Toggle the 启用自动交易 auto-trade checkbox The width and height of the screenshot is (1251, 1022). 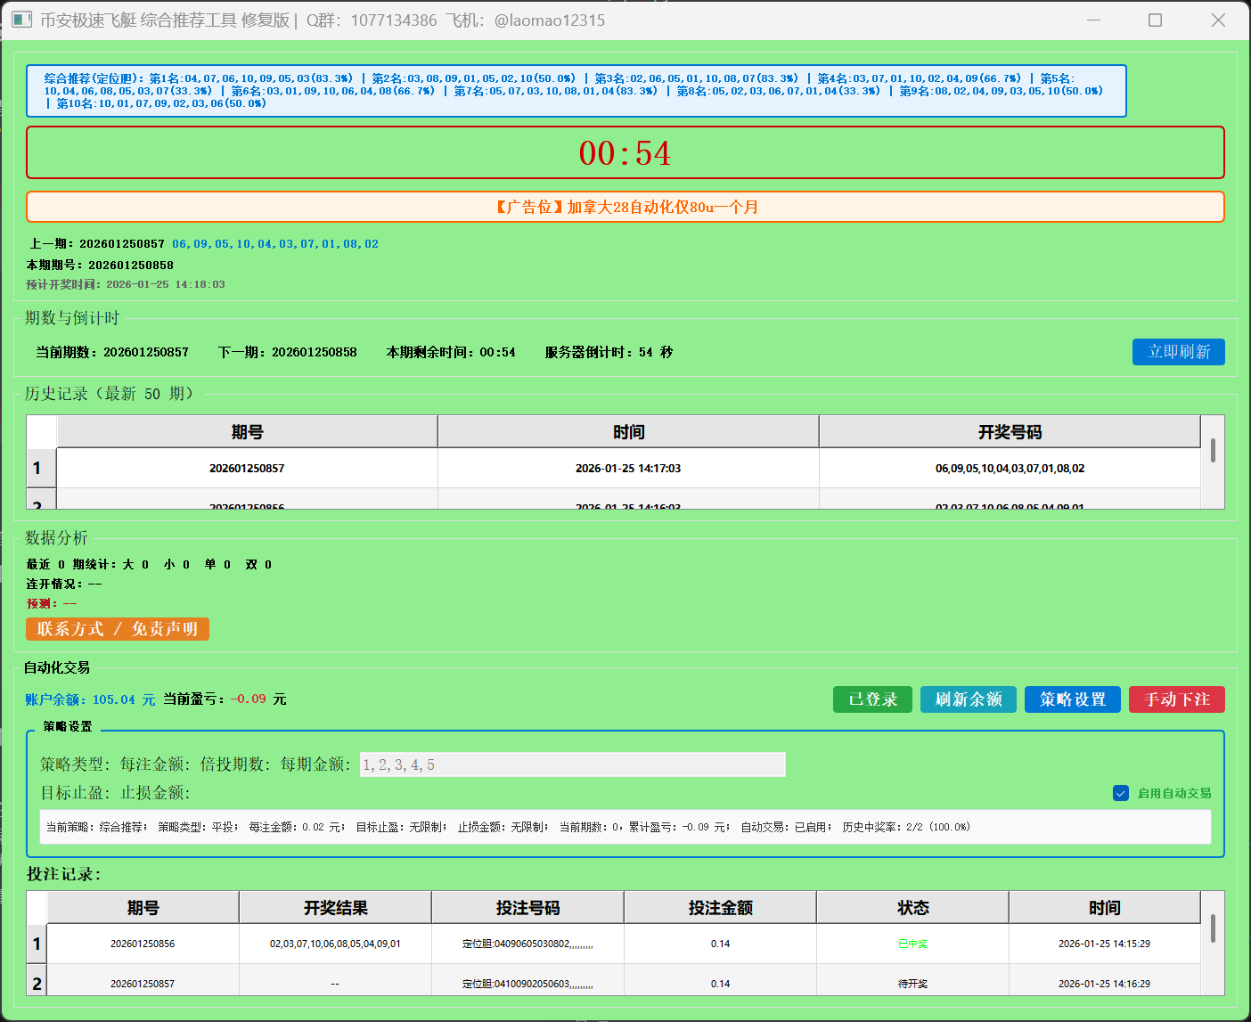(x=1120, y=793)
